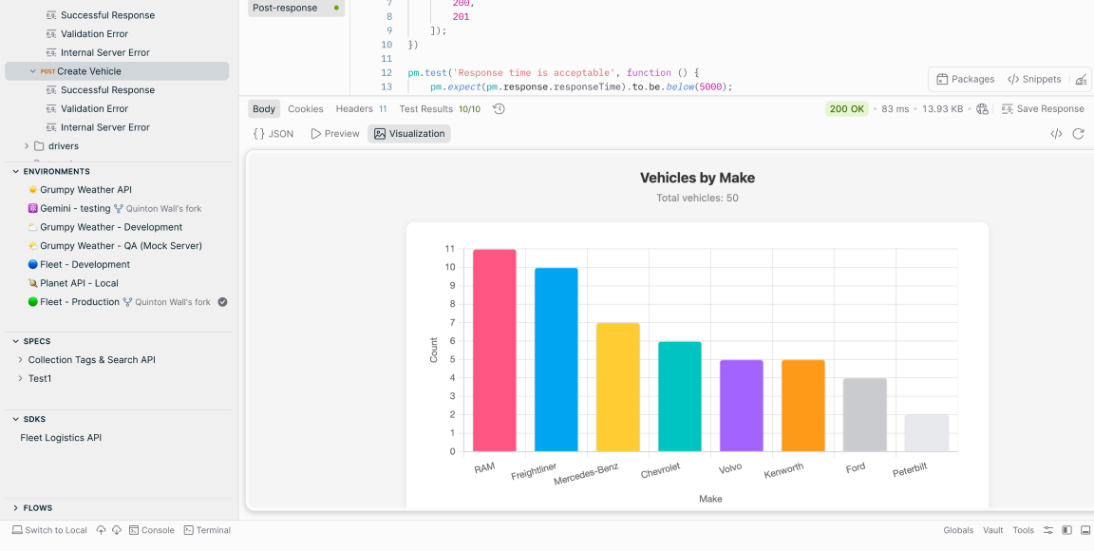Screen dimensions: 1094x551
Task: Click the 83 ms response time
Action: tap(896, 109)
